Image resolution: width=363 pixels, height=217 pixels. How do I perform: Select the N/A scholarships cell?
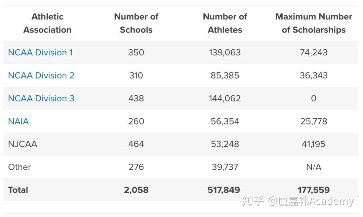314,167
